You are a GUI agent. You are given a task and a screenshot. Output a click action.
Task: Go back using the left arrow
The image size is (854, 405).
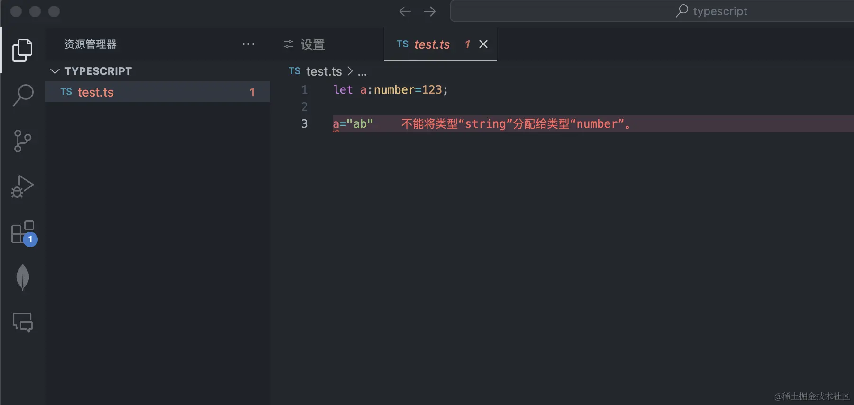tap(405, 11)
